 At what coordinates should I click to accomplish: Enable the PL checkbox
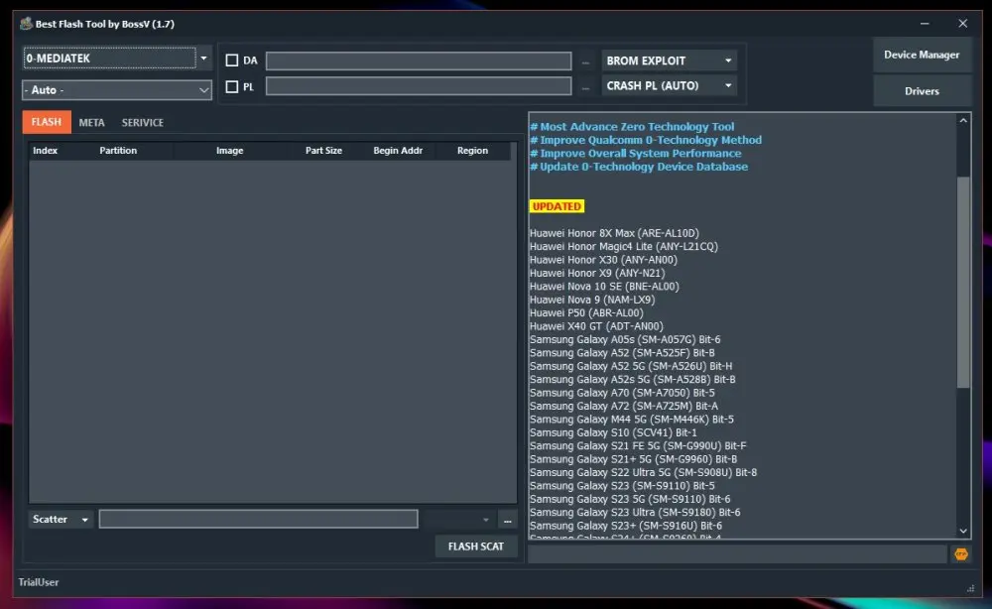(x=232, y=86)
